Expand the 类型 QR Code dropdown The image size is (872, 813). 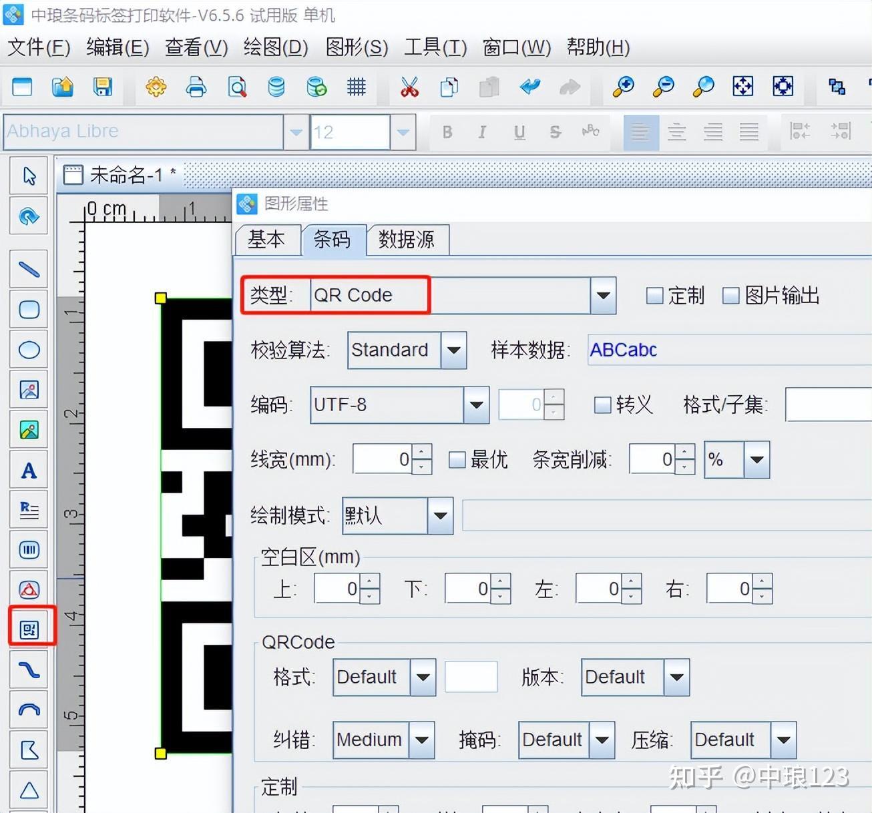click(x=603, y=296)
